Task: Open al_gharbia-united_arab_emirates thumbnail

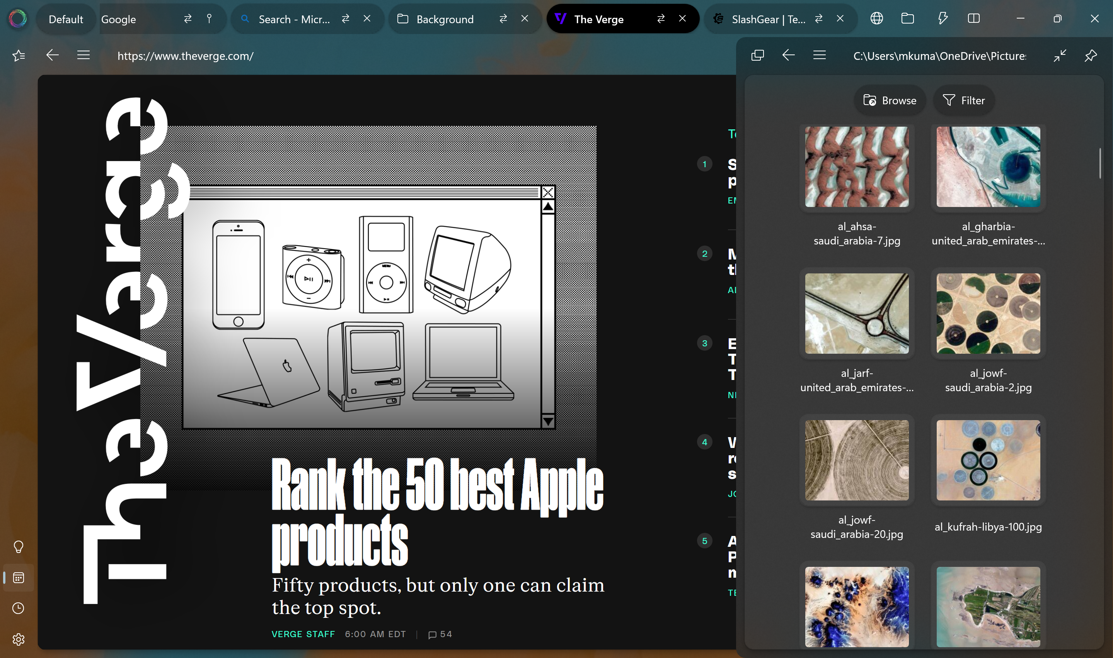Action: (x=988, y=167)
